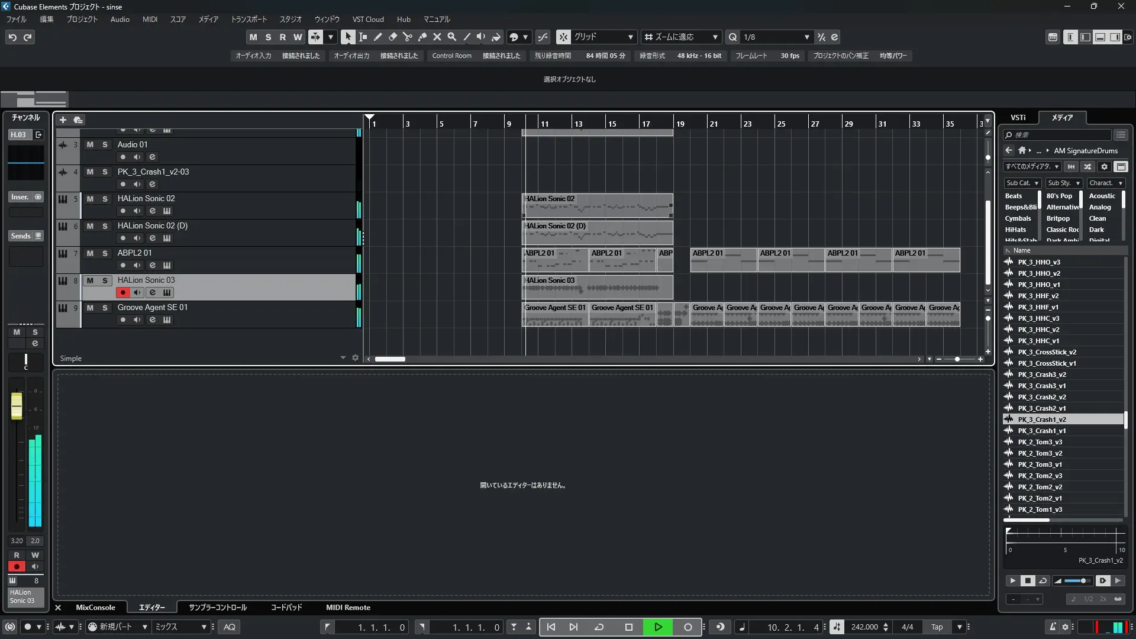This screenshot has height=639, width=1136.
Task: Select PK_3_Crash2_v1 in media list
Action: pyautogui.click(x=1041, y=408)
